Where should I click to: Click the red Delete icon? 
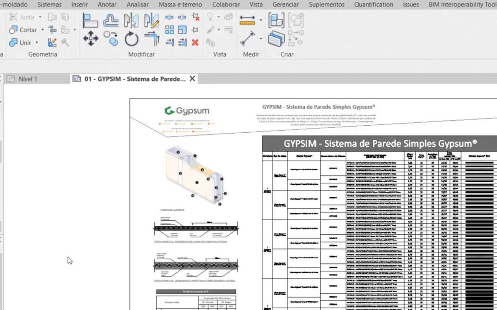pos(195,42)
